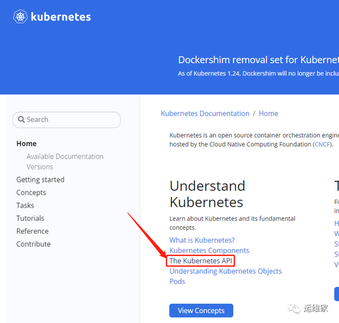Image resolution: width=339 pixels, height=323 pixels.
Task: Click the magnifier icon in the search box
Action: (21, 119)
